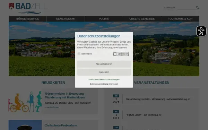Open the Politik menu
Viewport: 208px width, 130px height.
coord(104,19)
